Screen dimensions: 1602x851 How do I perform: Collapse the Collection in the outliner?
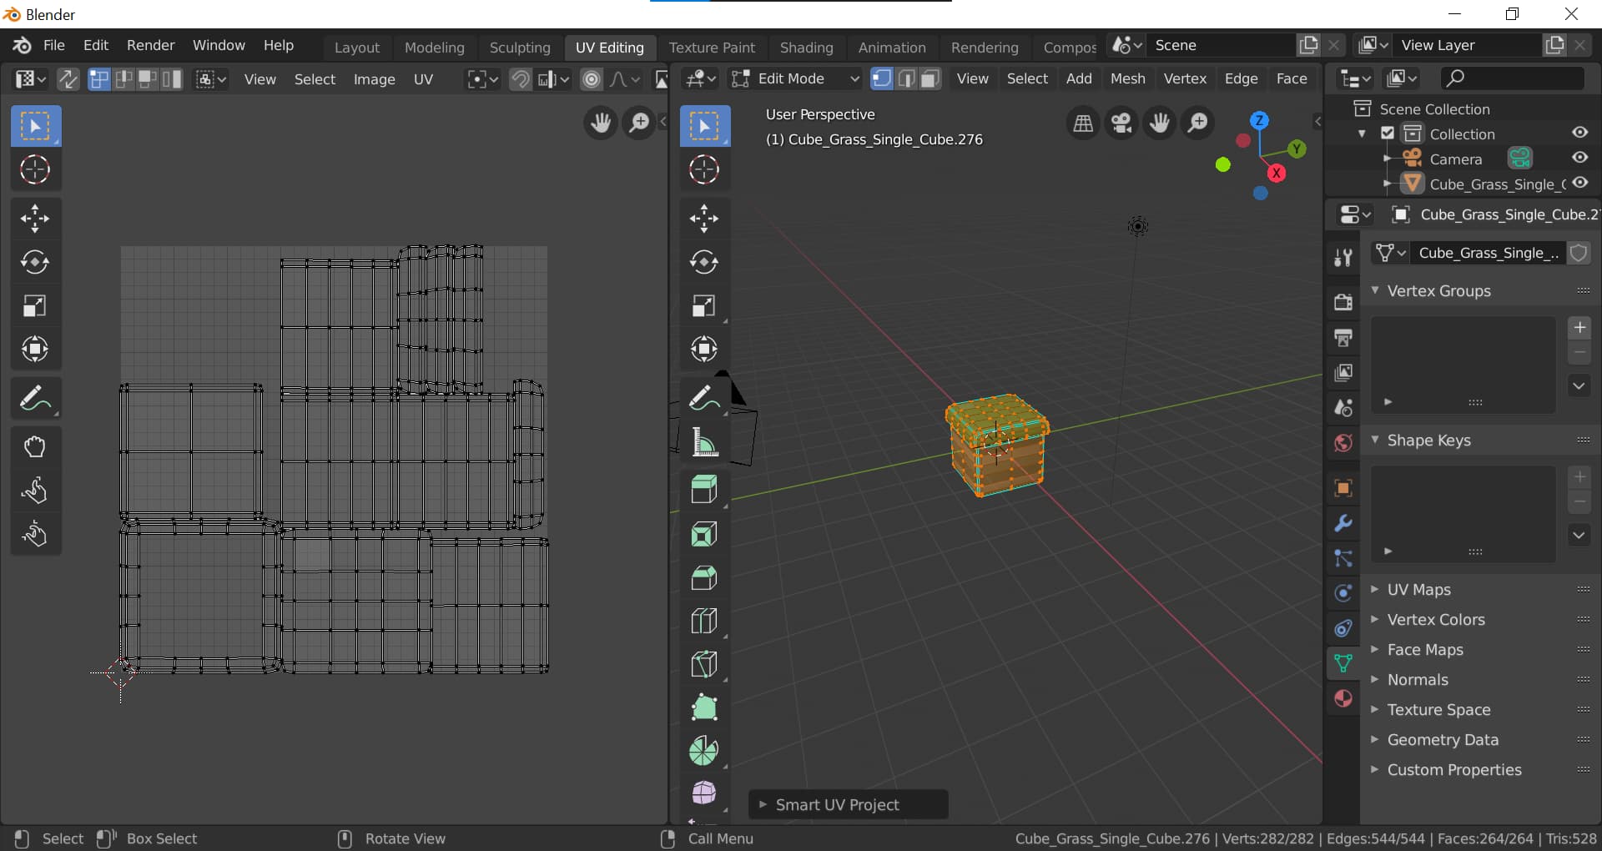(1363, 133)
